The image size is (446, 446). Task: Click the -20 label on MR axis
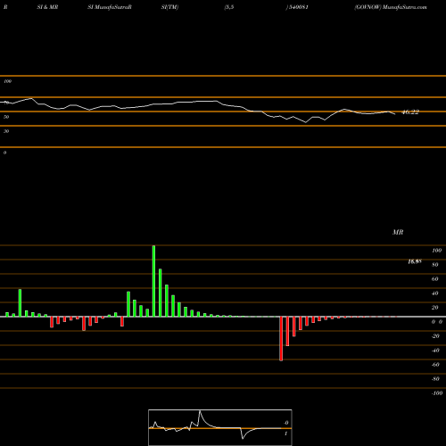pos(435,336)
